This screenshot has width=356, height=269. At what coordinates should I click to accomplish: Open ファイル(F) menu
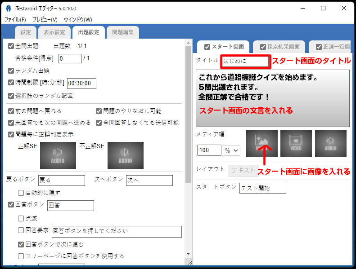15,20
